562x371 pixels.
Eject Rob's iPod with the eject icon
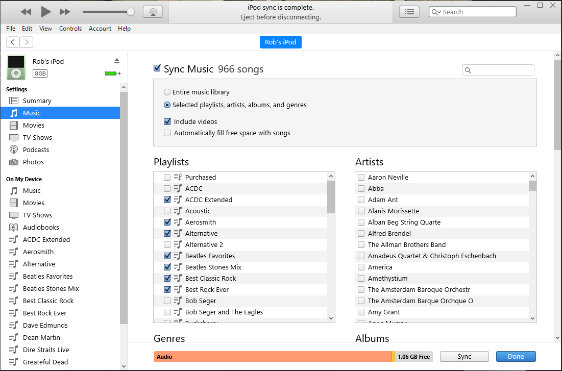117,61
